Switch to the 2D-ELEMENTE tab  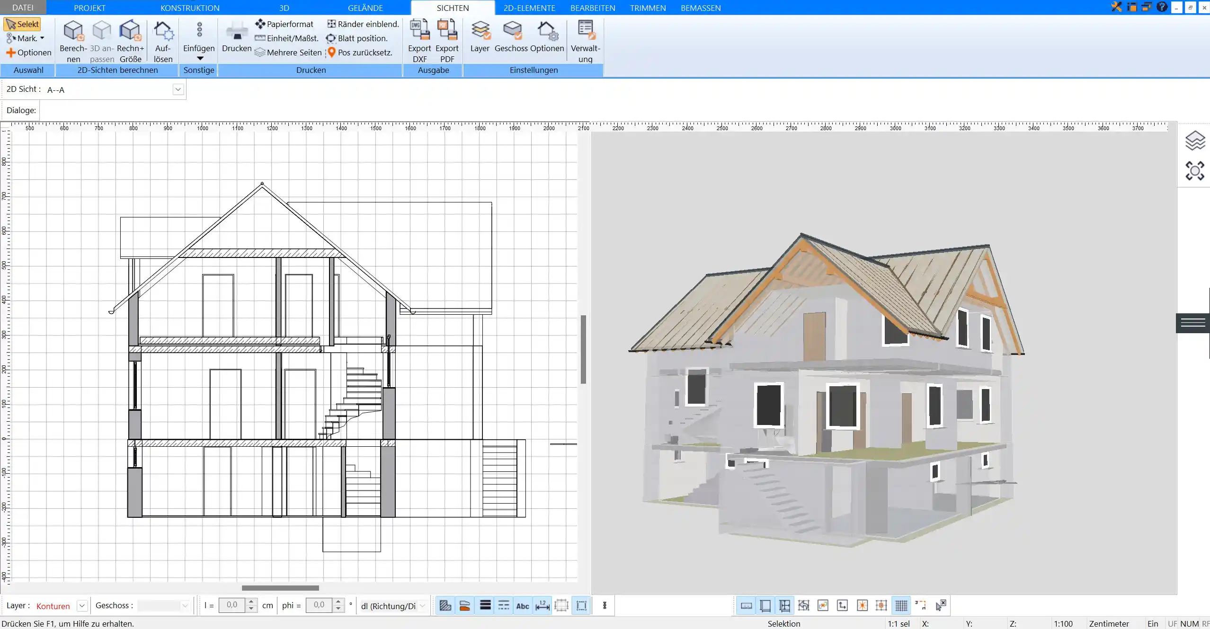[x=529, y=8]
